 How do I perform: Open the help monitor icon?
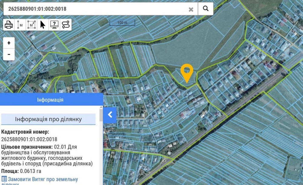(x=54, y=25)
